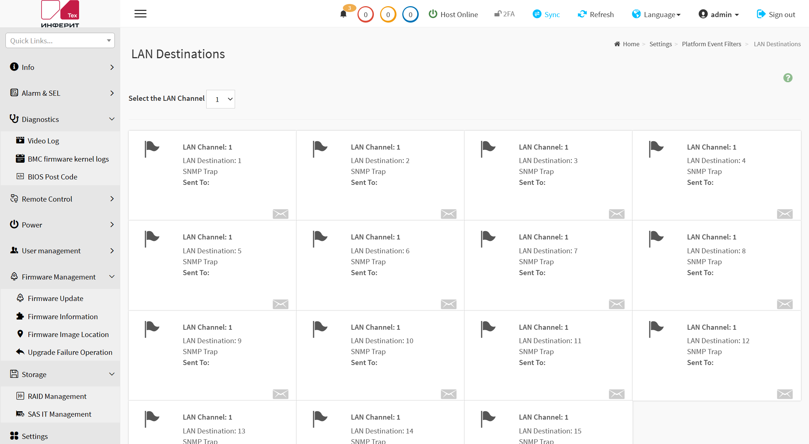
Task: Open the notifications bell icon
Action: 343,14
